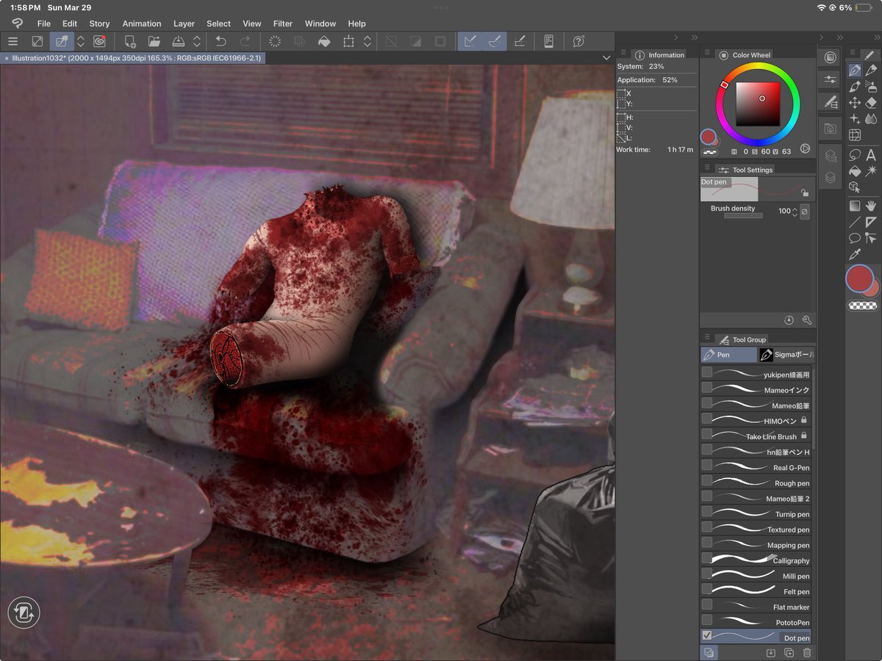This screenshot has width=882, height=661.
Task: Select the Text tool
Action: pyautogui.click(x=871, y=155)
